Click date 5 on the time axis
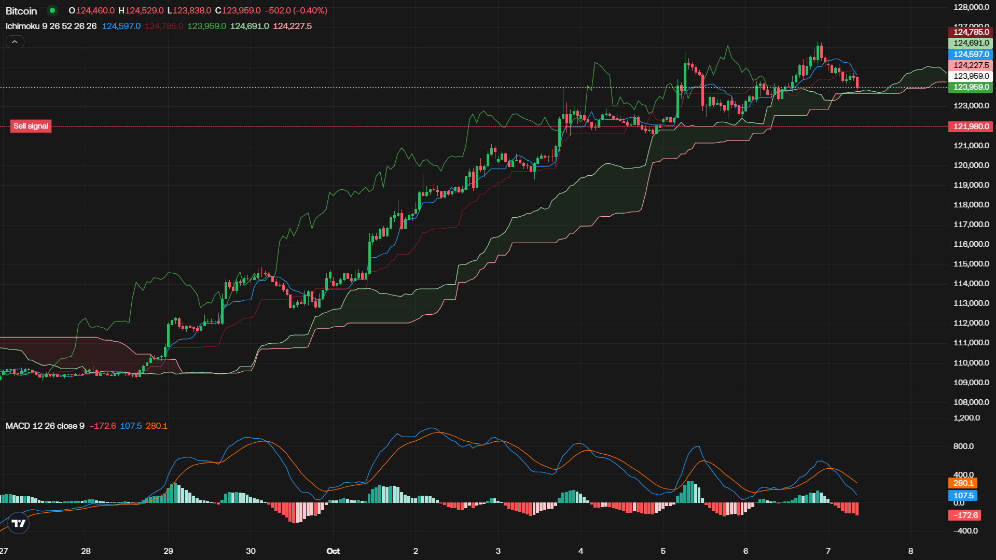The width and height of the screenshot is (996, 560). point(663,551)
